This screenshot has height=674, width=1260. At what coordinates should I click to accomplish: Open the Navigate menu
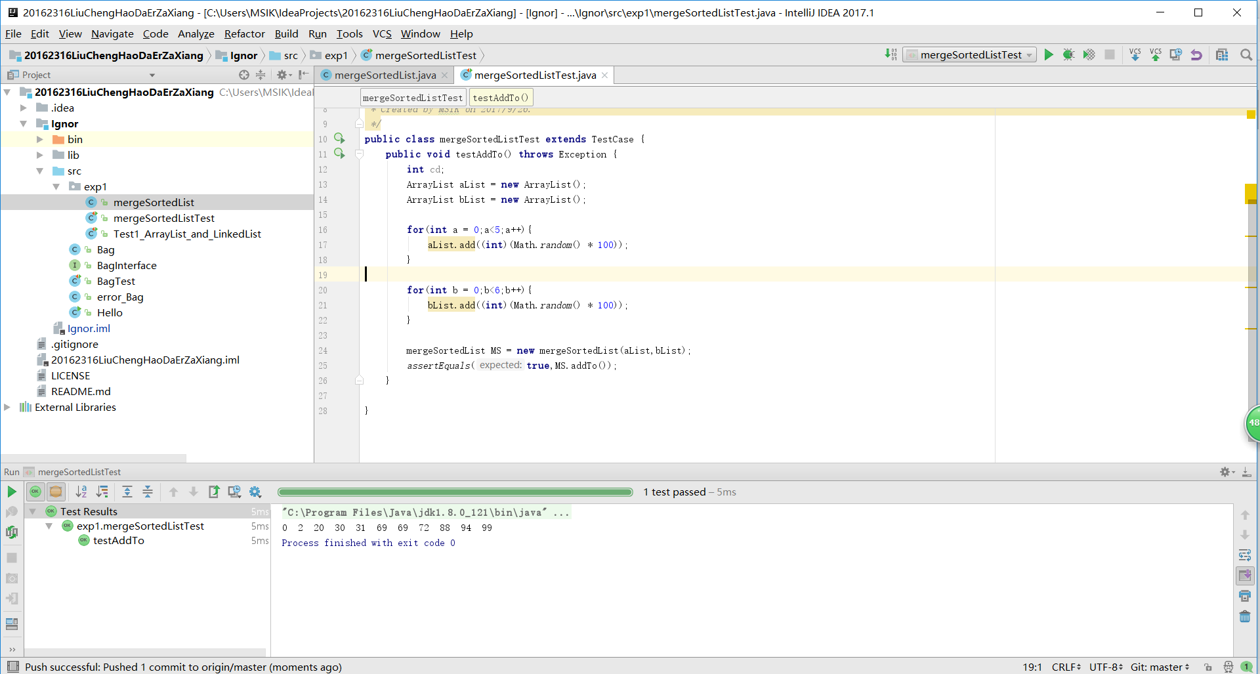(112, 33)
